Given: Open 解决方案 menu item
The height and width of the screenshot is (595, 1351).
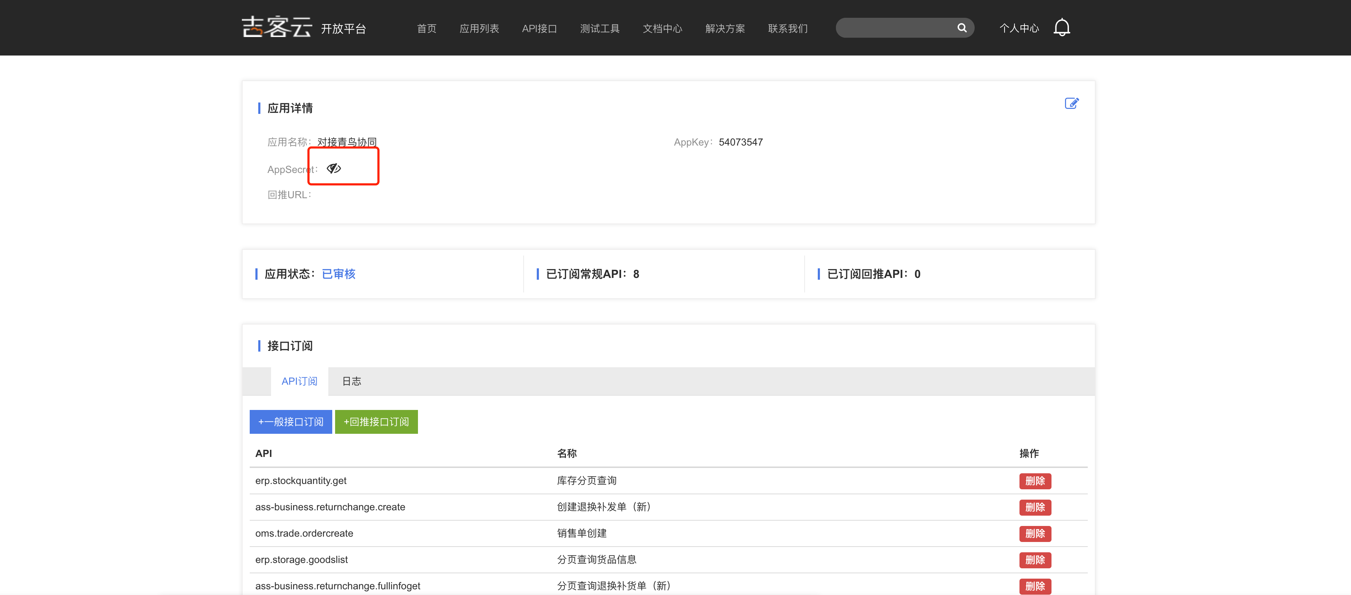Looking at the screenshot, I should point(725,28).
